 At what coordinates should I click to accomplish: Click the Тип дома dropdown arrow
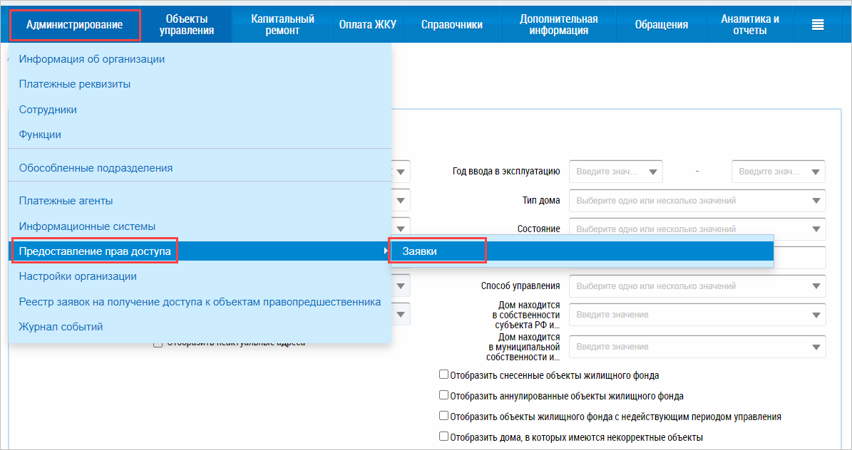point(816,201)
